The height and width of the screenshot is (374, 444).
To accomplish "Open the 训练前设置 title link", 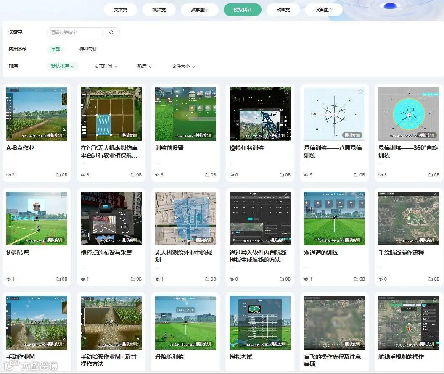I will click(169, 148).
